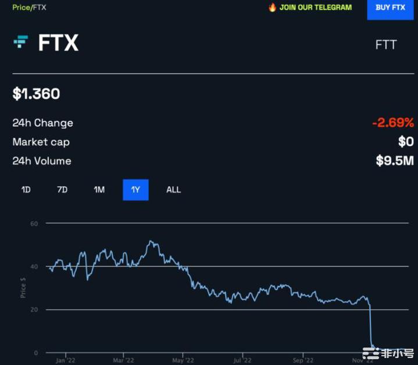Choose the 1Y time range tab
This screenshot has height=365, width=418.
click(135, 190)
